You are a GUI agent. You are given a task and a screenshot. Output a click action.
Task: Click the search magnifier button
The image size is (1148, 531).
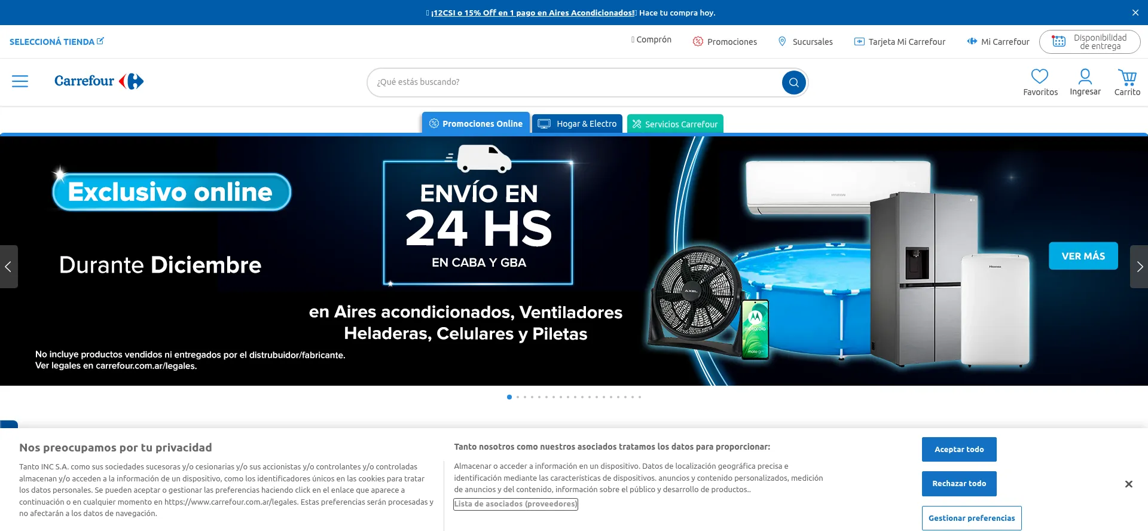tap(793, 83)
